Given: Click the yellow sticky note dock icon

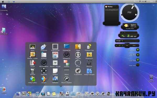Looking at the screenshot, I should tap(54, 94).
